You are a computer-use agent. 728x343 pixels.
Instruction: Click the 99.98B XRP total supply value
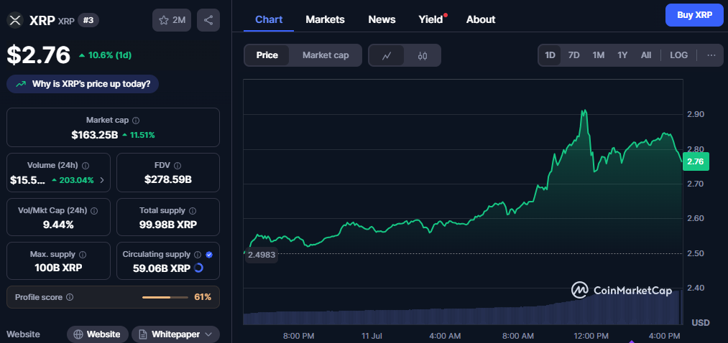coord(167,225)
